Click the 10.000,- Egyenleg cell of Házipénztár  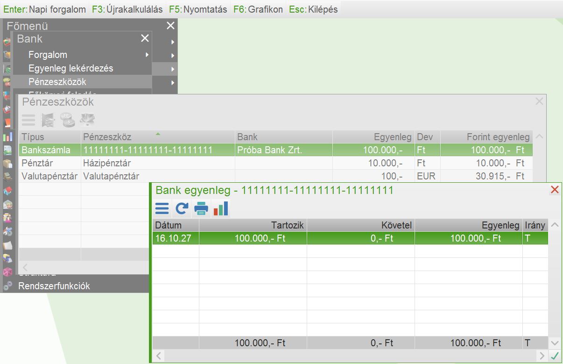pyautogui.click(x=373, y=163)
